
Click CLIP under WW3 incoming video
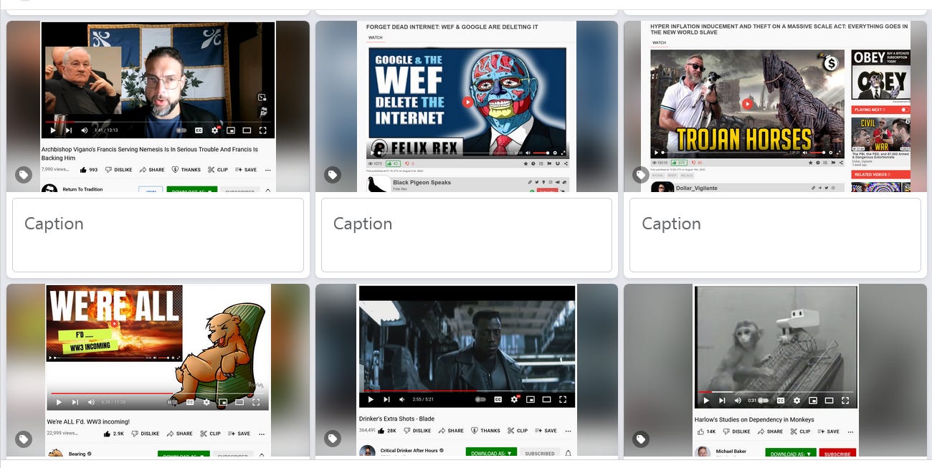tap(211, 434)
